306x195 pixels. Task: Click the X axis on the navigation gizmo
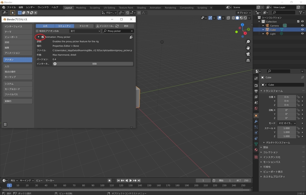click(x=245, y=33)
